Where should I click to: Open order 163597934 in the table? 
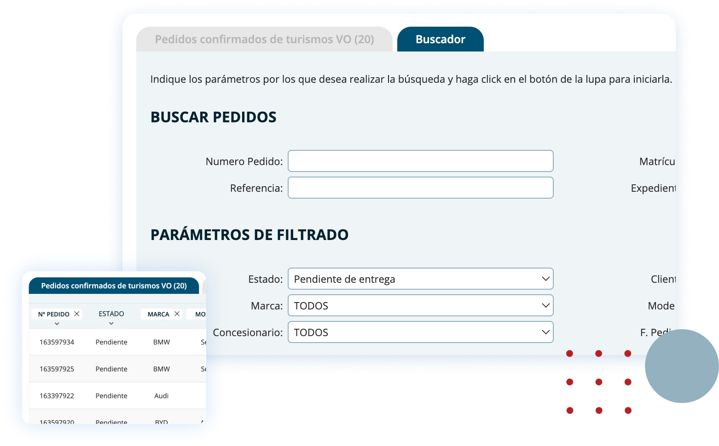tap(57, 342)
